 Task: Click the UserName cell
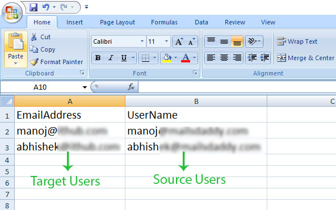point(196,115)
